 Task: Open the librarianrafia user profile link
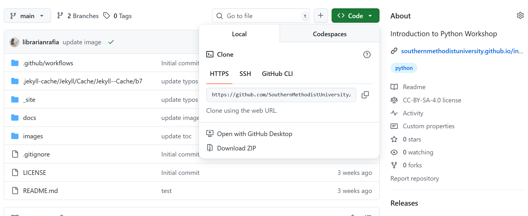pyautogui.click(x=41, y=42)
